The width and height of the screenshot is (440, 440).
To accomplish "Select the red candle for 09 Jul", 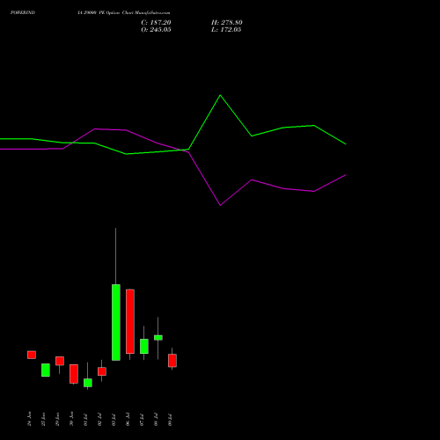I will point(172,361).
